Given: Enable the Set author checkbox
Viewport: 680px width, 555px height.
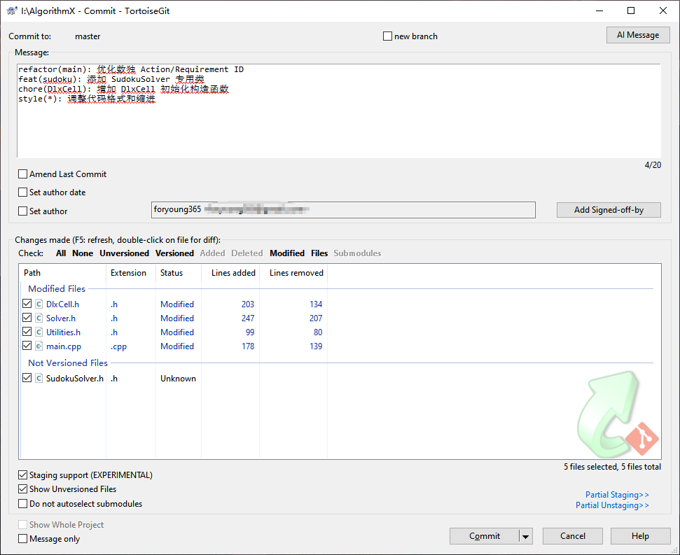Looking at the screenshot, I should [x=22, y=211].
